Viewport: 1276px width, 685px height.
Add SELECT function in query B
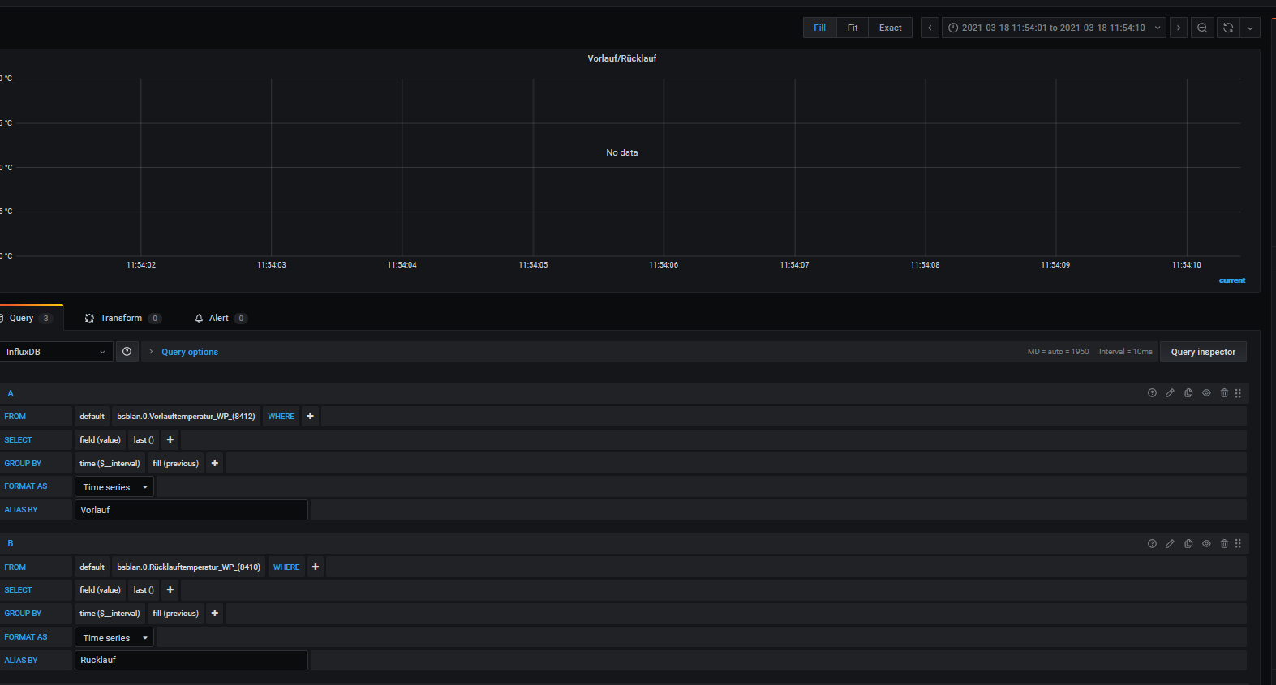[170, 590]
